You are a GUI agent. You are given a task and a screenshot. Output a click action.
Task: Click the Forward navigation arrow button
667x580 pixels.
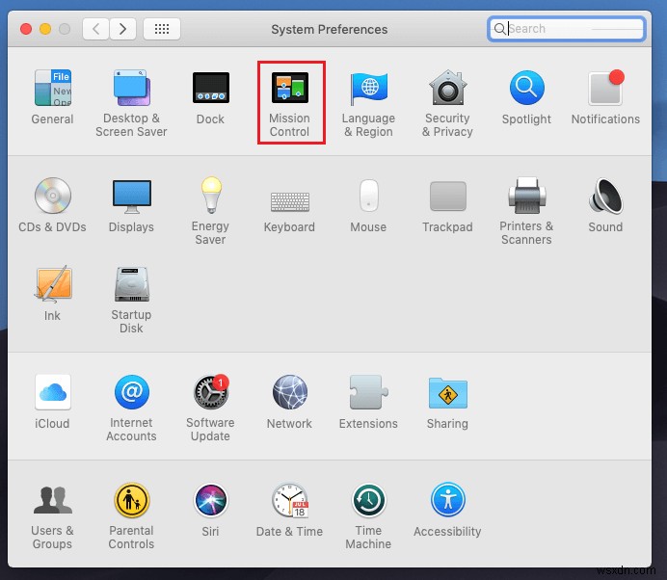pyautogui.click(x=123, y=29)
